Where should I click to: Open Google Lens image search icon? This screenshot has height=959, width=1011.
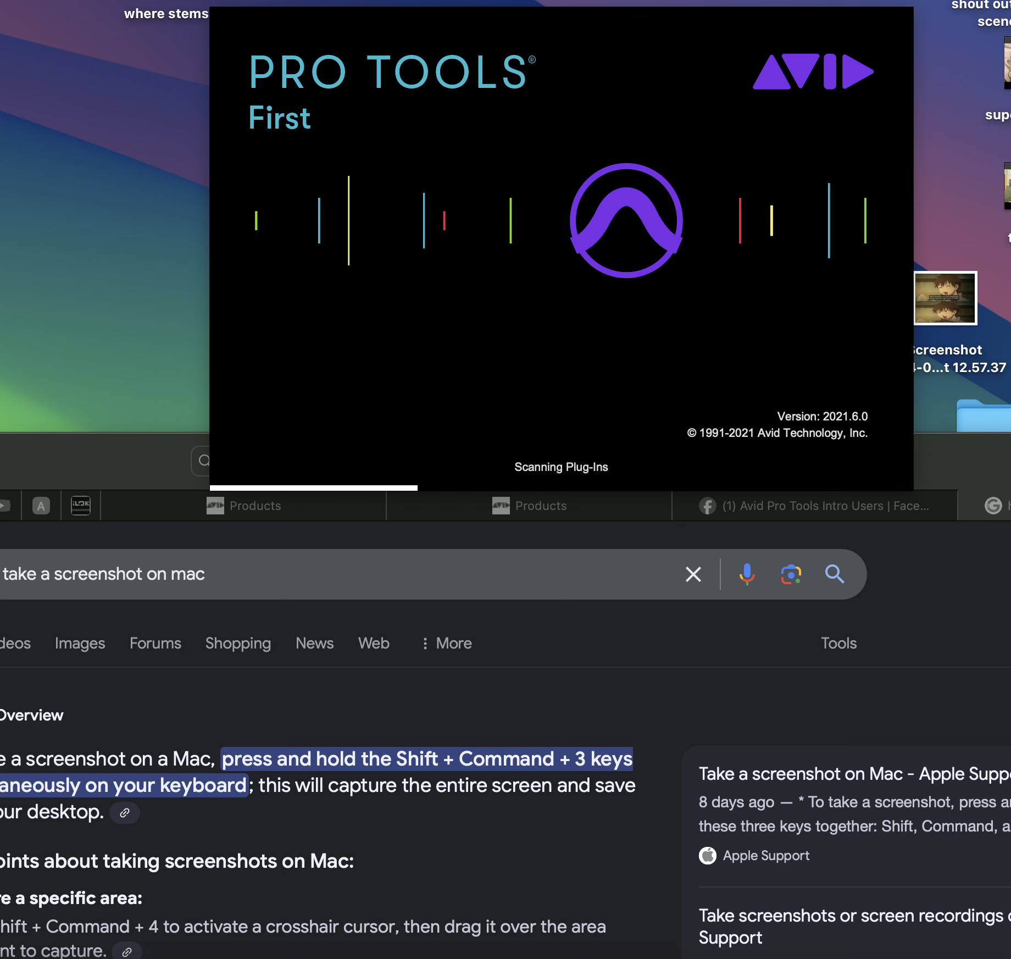tap(791, 574)
